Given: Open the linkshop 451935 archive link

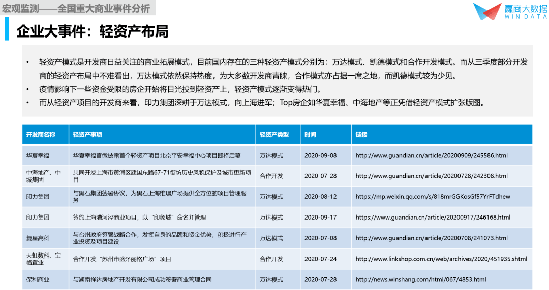Looking at the screenshot, I should (441, 259).
